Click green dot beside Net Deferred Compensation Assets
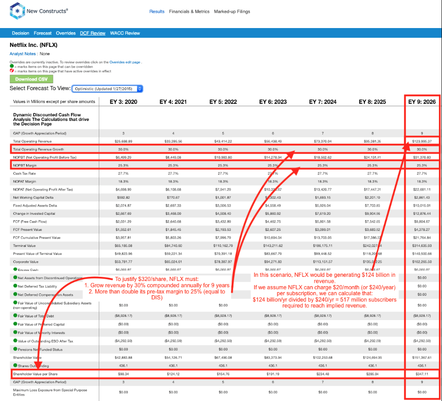 [x=15, y=294]
